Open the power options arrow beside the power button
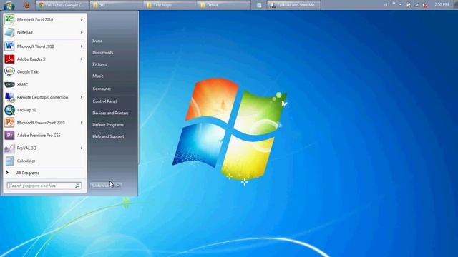Viewport: 458px width, 257px height. (x=119, y=186)
